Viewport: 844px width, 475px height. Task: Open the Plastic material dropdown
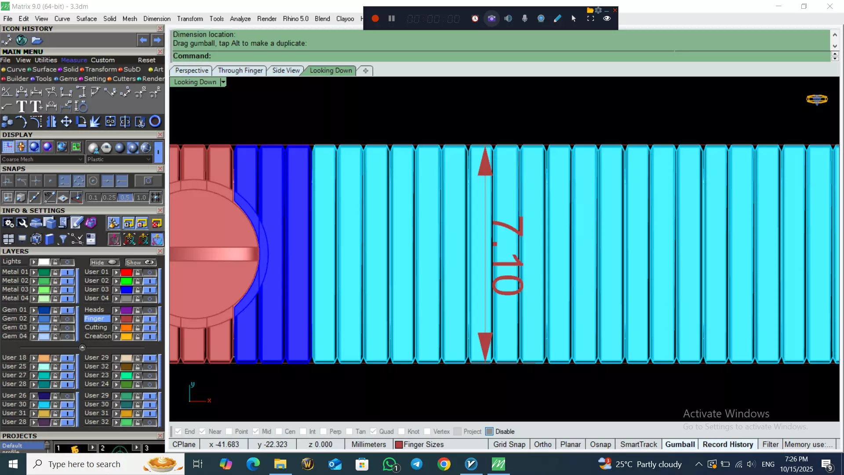pyautogui.click(x=149, y=159)
